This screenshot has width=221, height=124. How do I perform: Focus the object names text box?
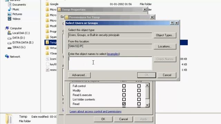click(x=110, y=63)
